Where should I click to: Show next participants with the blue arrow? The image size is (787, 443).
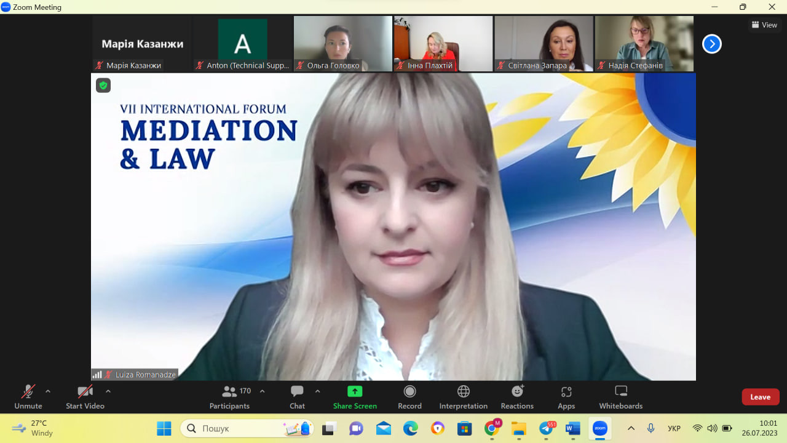click(x=712, y=44)
